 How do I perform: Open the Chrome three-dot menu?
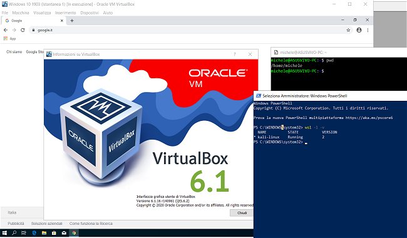tap(368, 30)
